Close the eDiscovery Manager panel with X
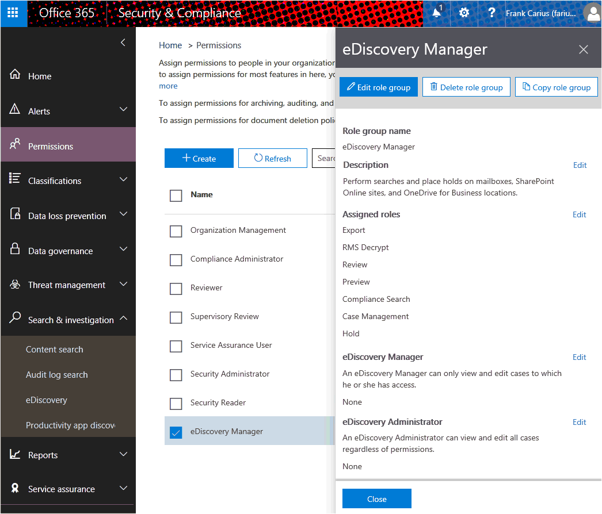This screenshot has height=514, width=602. pos(583,49)
